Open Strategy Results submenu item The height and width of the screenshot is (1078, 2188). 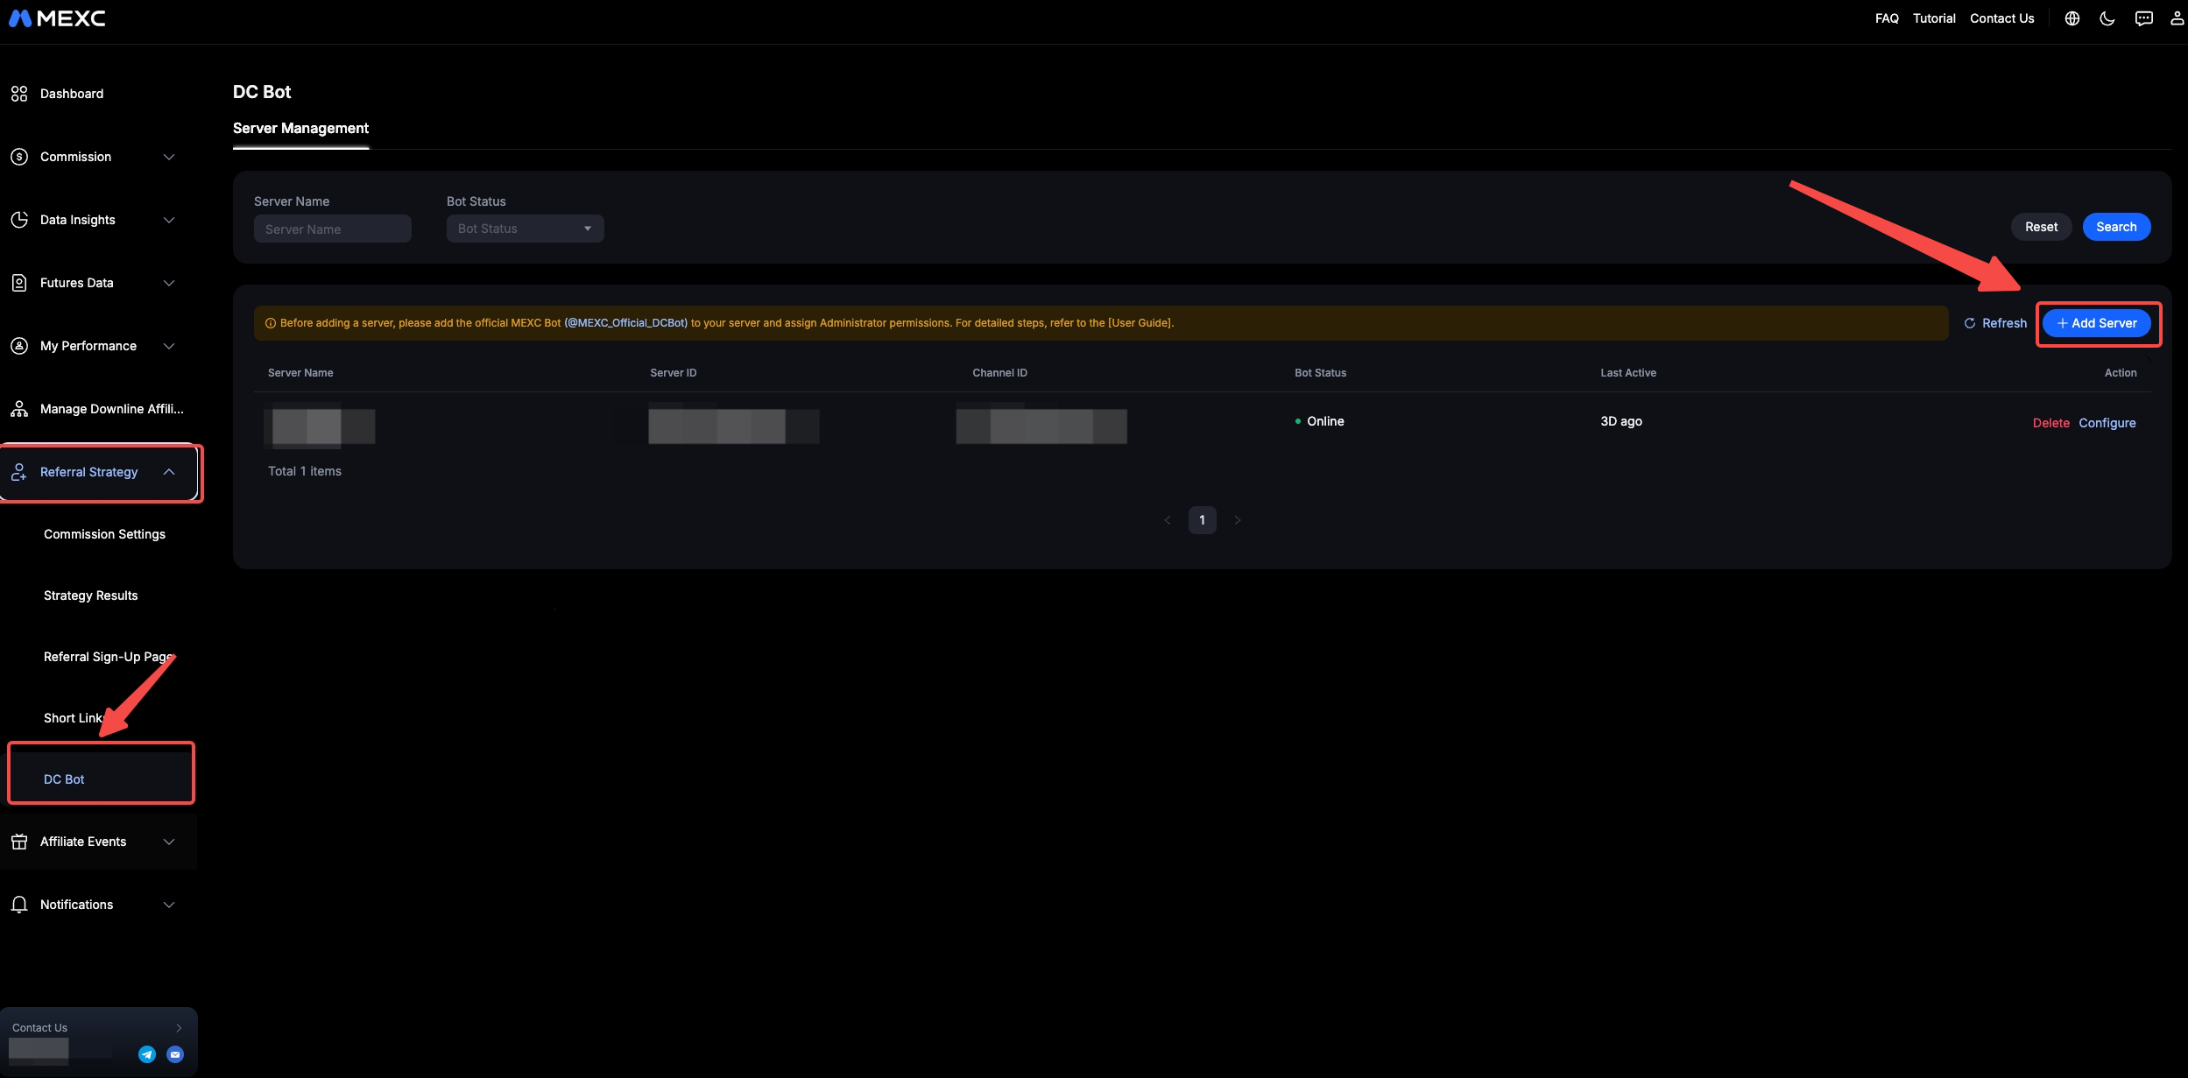(91, 595)
